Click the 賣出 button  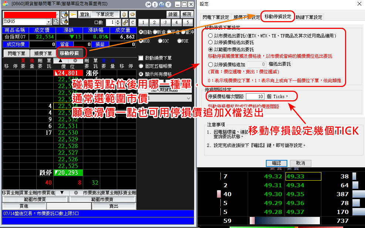(x=114, y=206)
